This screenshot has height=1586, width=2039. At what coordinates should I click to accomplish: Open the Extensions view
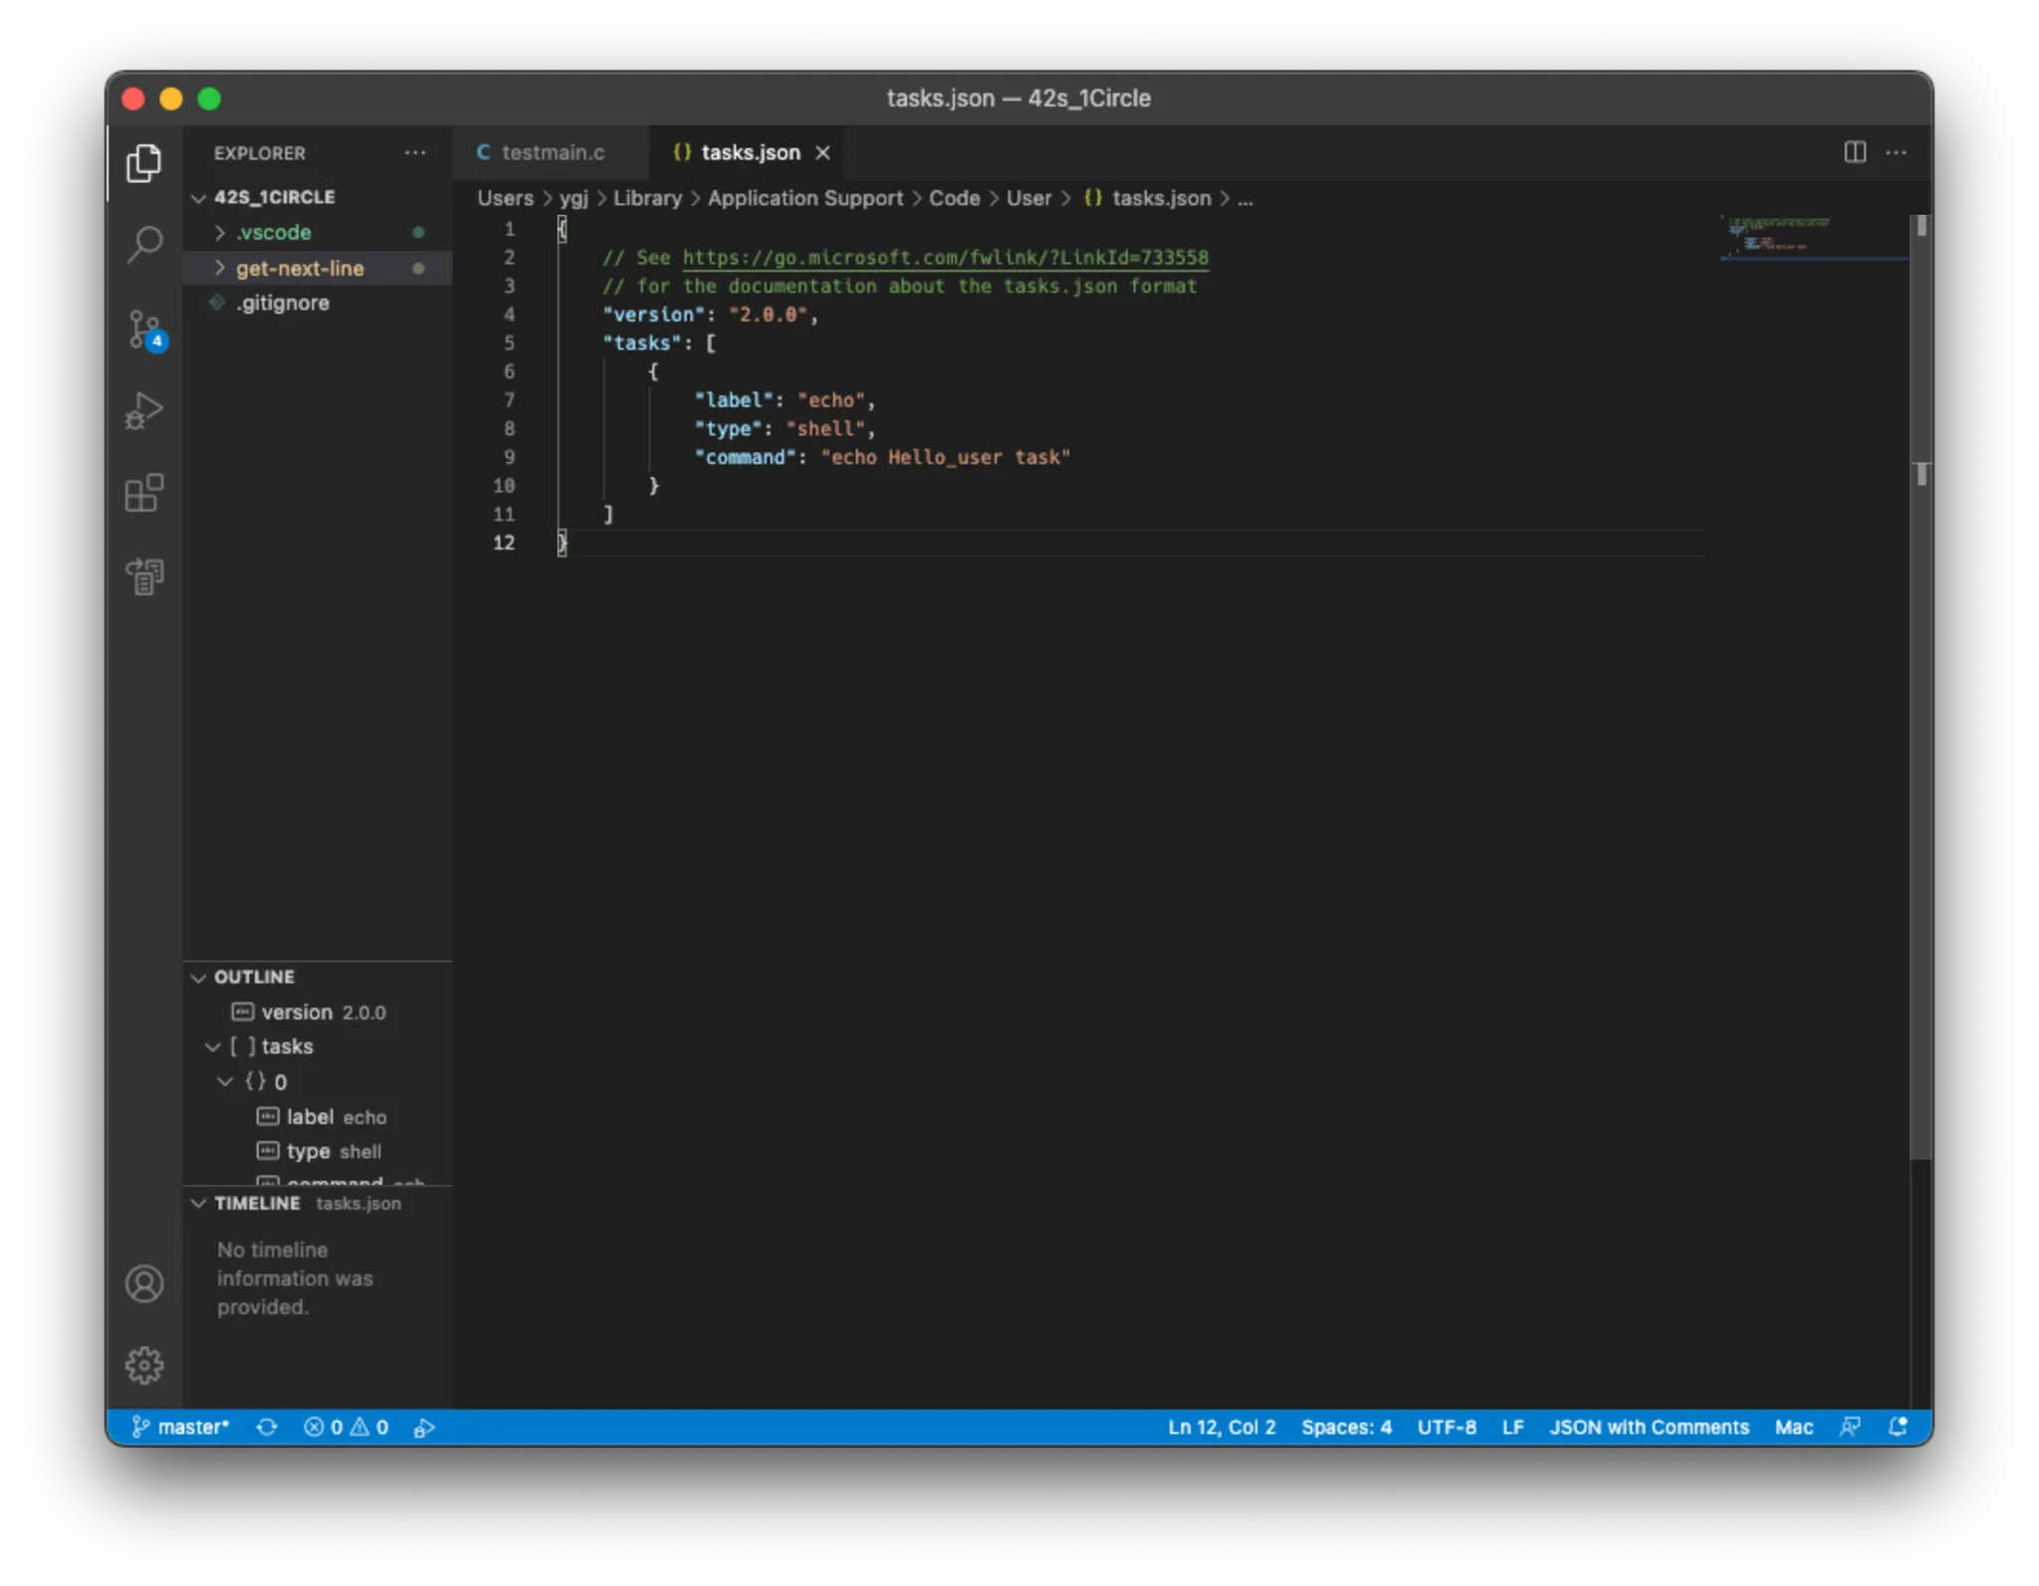point(144,493)
